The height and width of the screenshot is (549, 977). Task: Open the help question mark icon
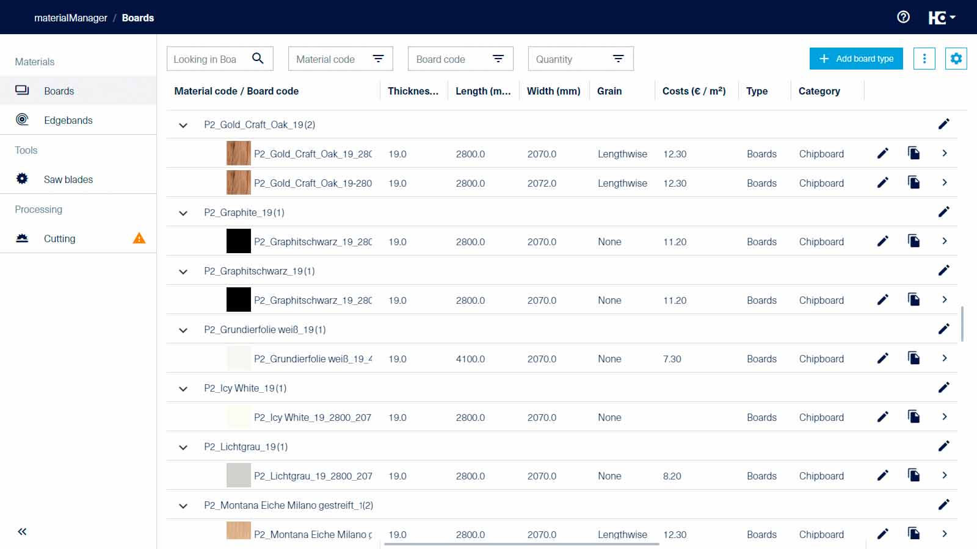click(x=903, y=17)
